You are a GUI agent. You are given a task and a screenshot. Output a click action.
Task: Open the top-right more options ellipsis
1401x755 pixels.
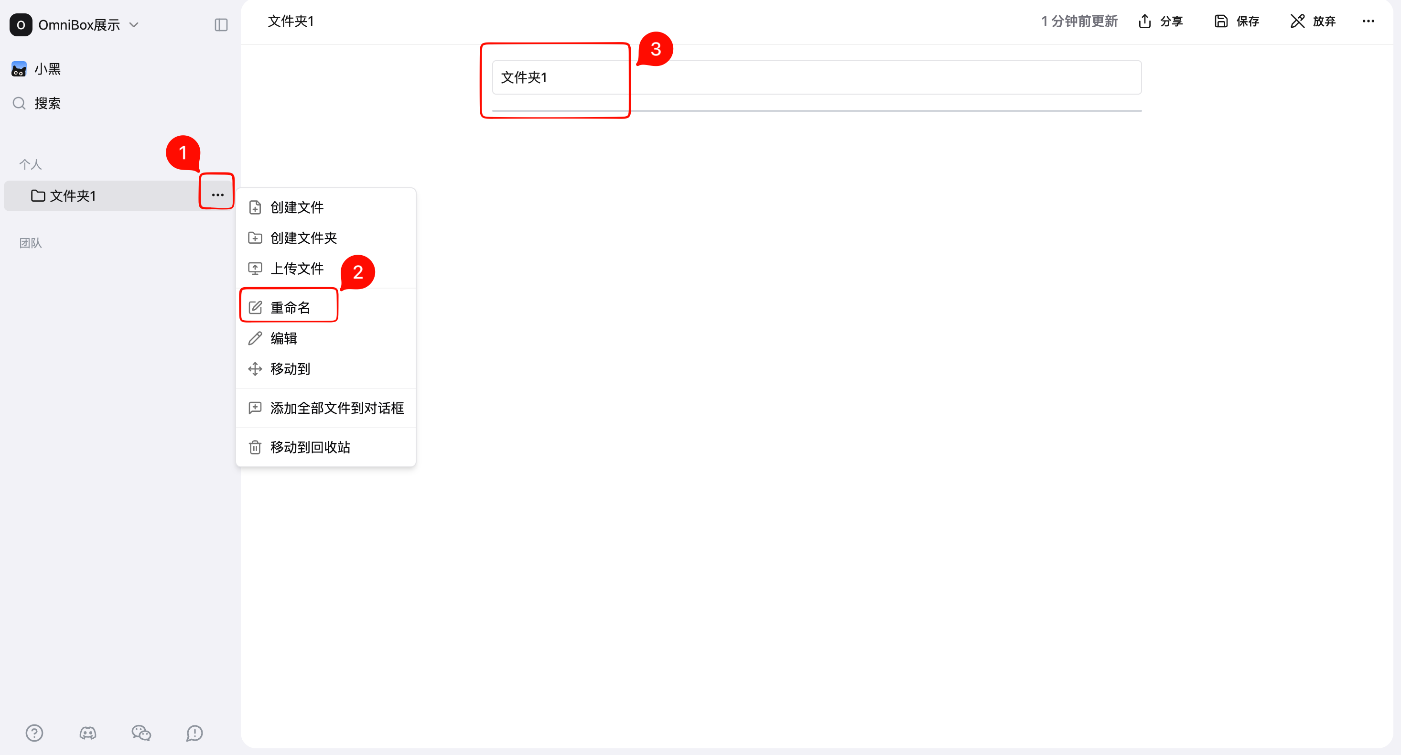coord(1369,21)
